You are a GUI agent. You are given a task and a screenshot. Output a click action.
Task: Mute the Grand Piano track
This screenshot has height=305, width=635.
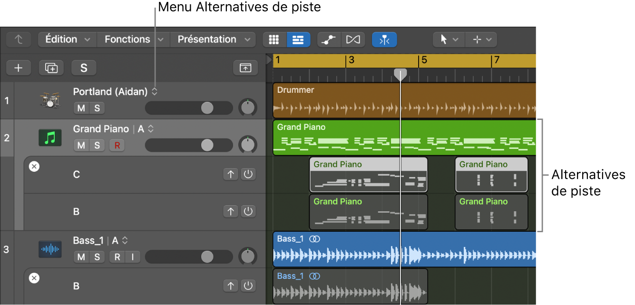pos(81,145)
